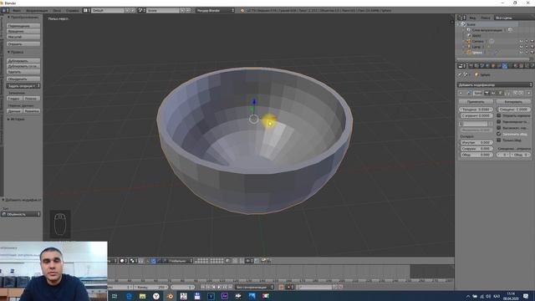Click the play animation button

pyautogui.click(x=219, y=287)
